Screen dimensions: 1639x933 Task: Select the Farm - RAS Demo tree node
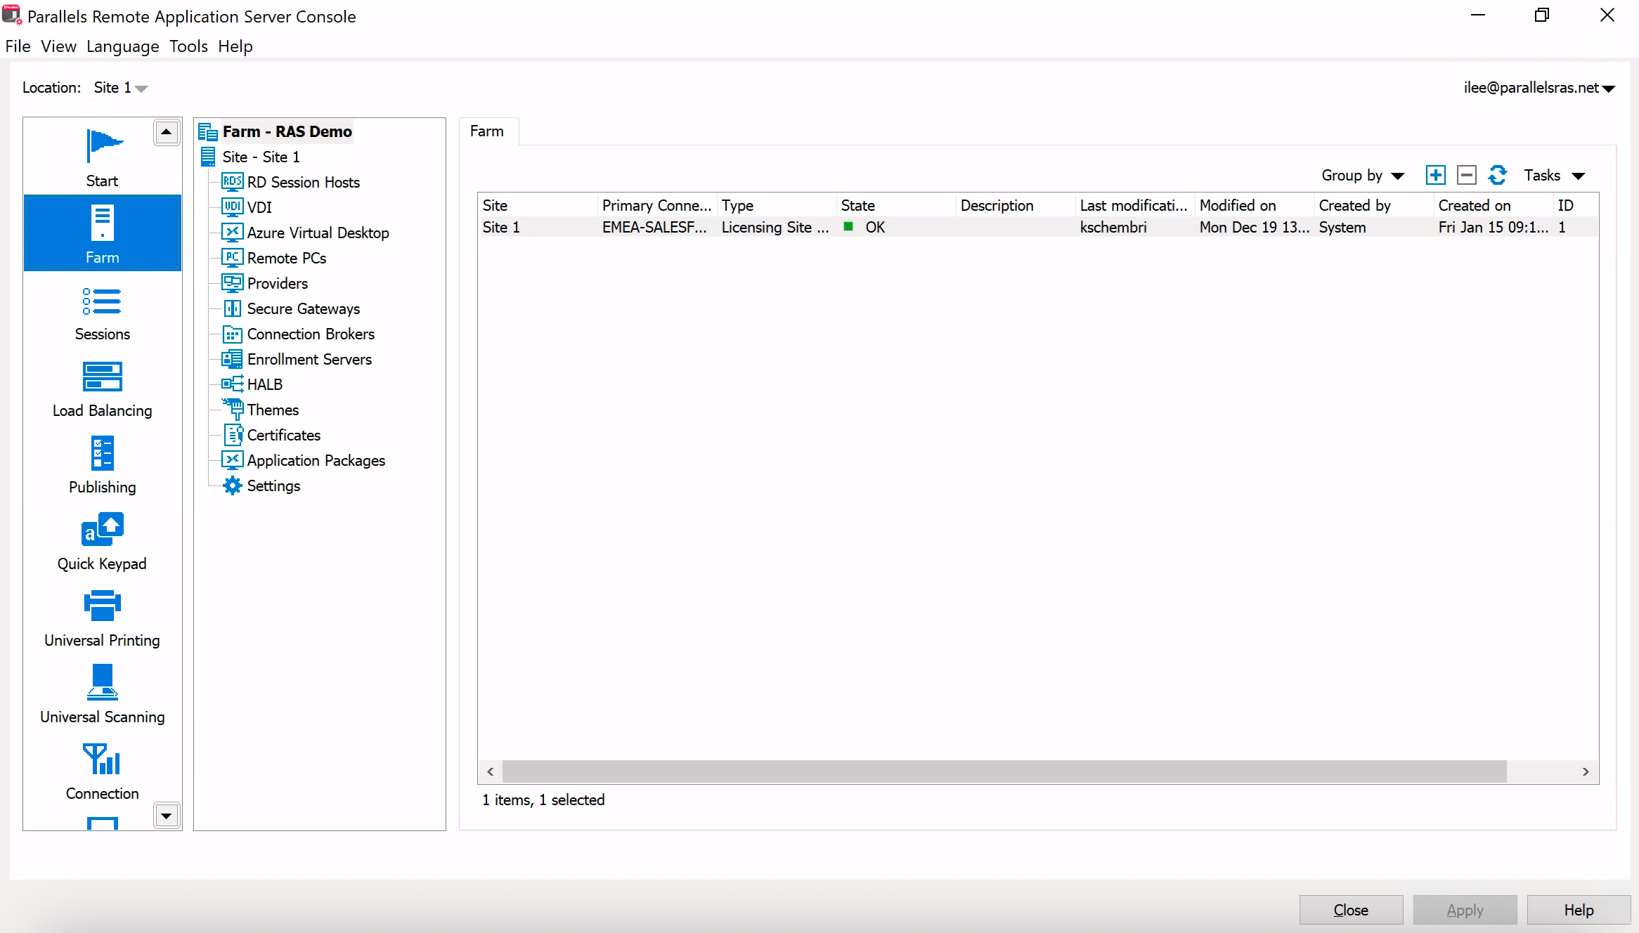point(287,131)
